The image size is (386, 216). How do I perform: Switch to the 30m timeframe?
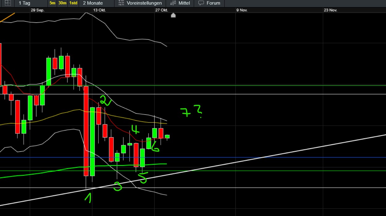pyautogui.click(x=62, y=3)
